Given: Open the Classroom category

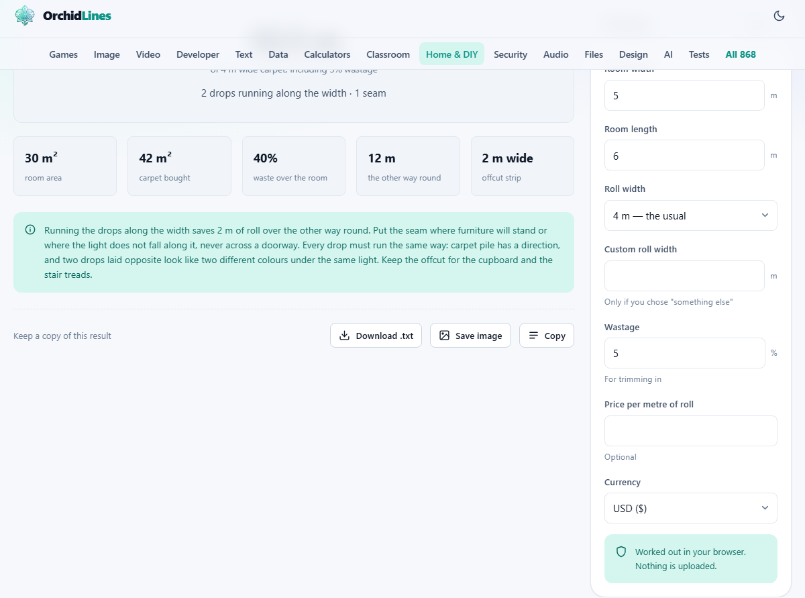Looking at the screenshot, I should [x=388, y=54].
